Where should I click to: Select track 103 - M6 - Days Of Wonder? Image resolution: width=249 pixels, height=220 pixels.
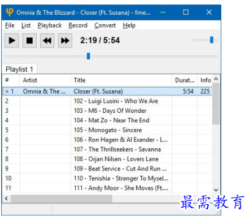tap(107, 111)
